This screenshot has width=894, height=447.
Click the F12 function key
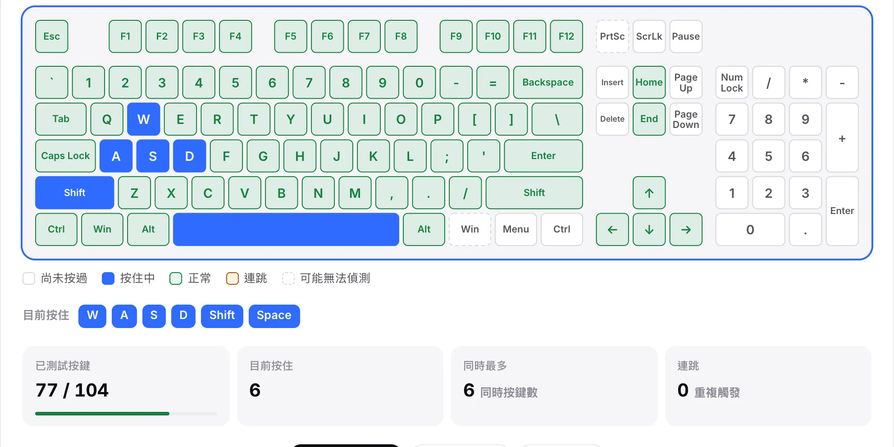tap(566, 36)
